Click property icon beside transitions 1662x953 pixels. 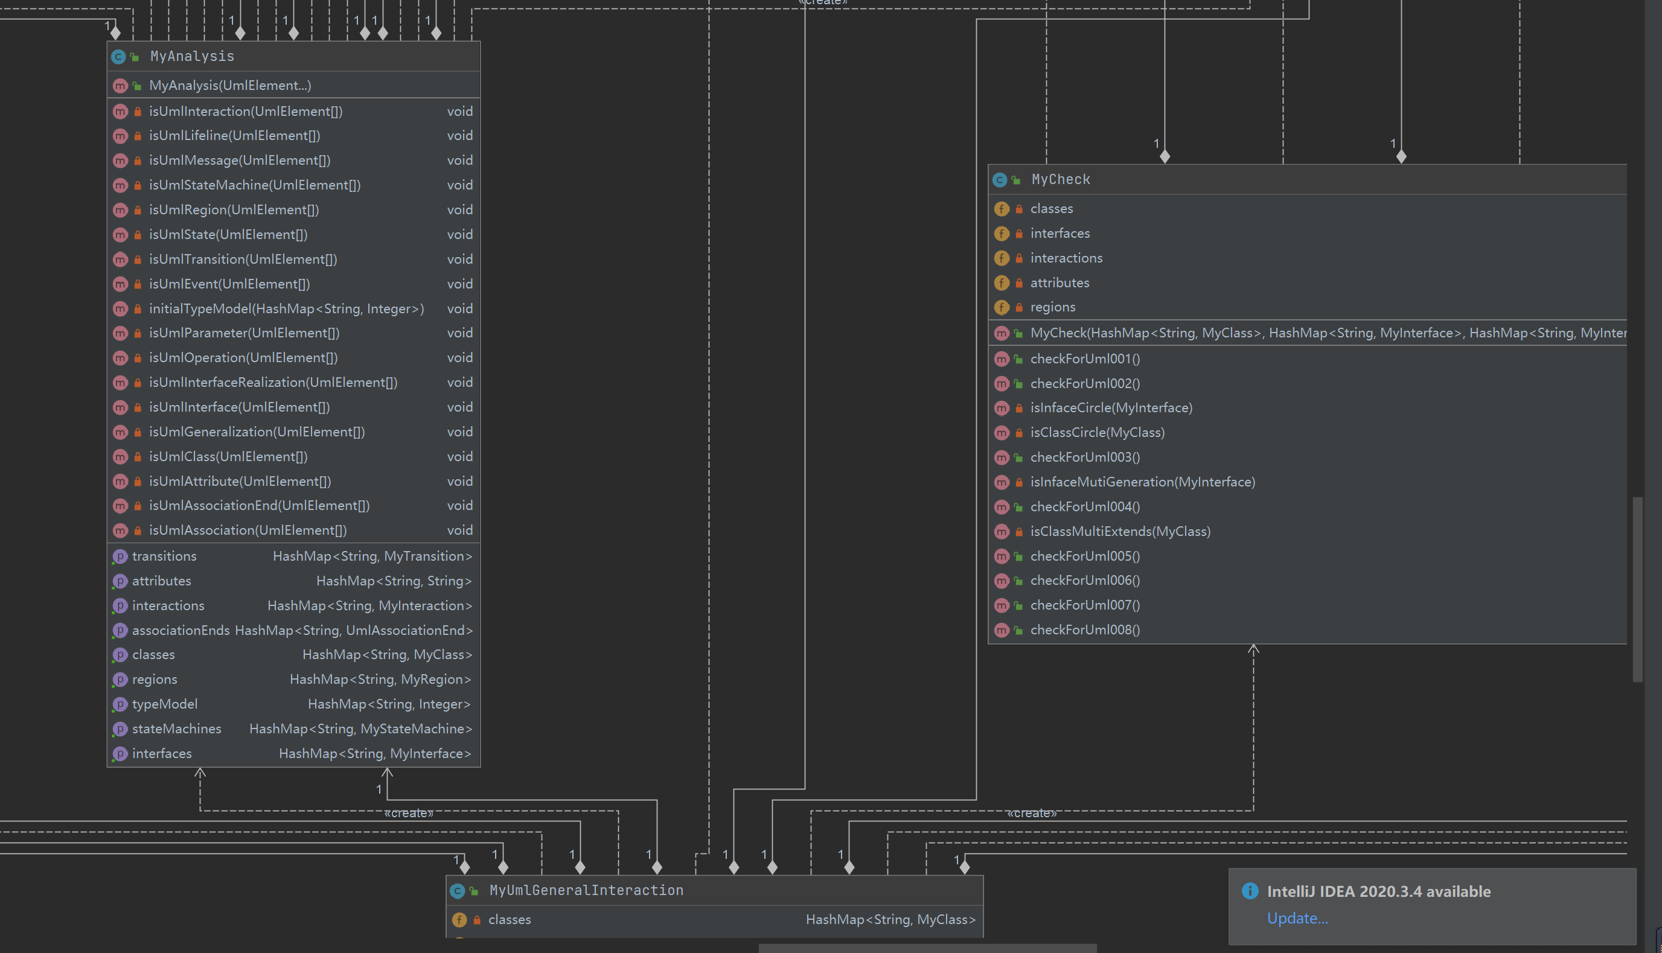(x=120, y=556)
